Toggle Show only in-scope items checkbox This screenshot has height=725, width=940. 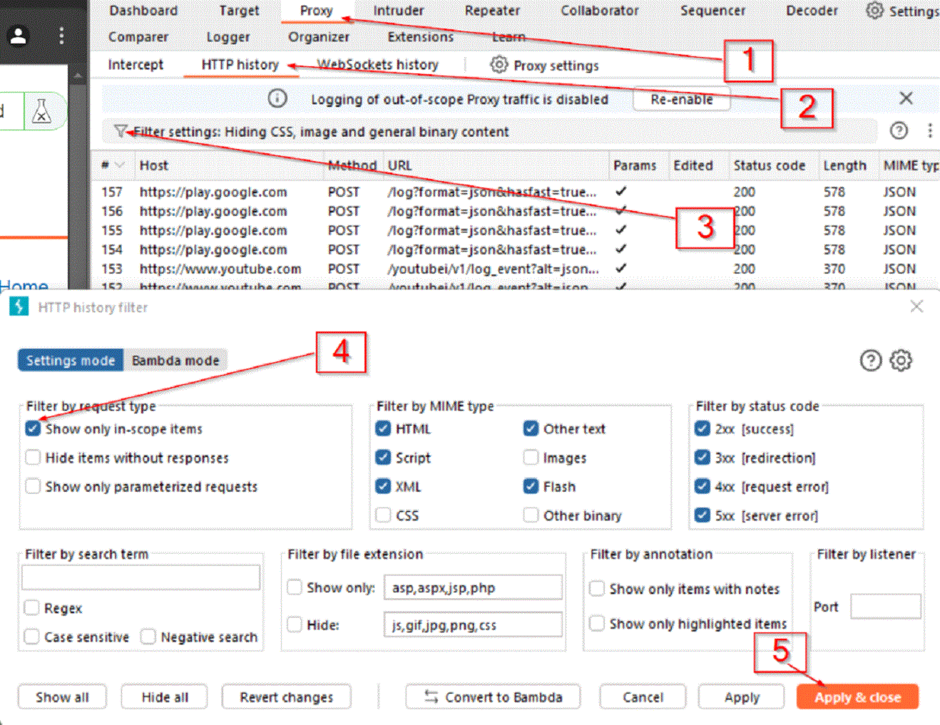(x=33, y=428)
